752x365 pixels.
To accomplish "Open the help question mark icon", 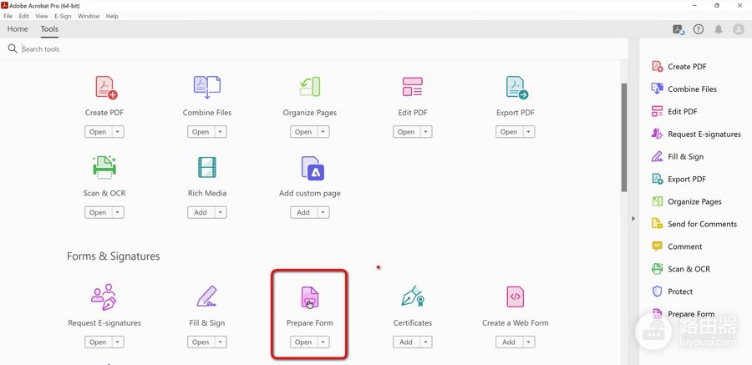I will 699,29.
